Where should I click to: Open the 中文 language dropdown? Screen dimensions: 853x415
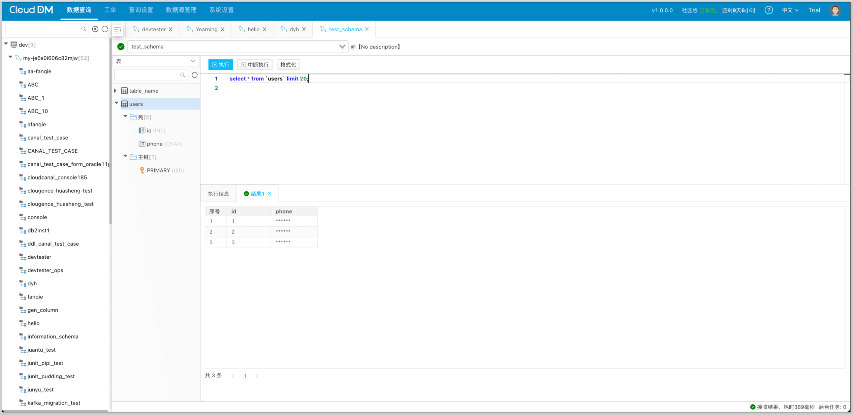[x=790, y=10]
